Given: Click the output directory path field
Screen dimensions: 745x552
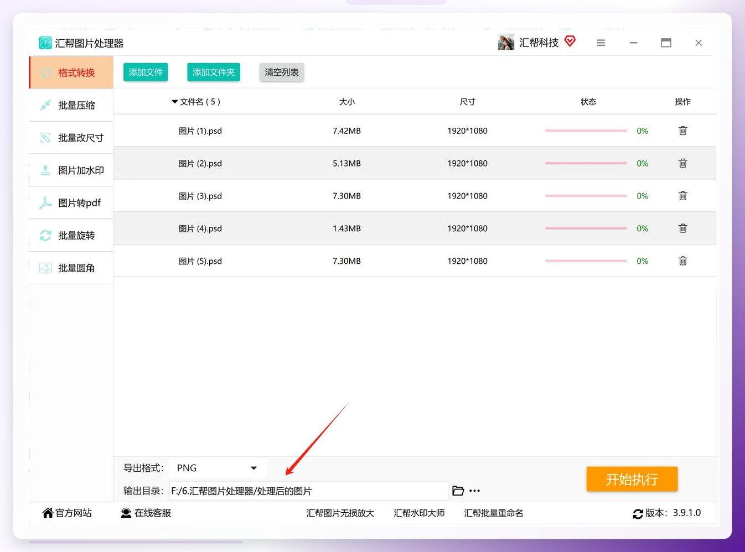Looking at the screenshot, I should click(309, 491).
